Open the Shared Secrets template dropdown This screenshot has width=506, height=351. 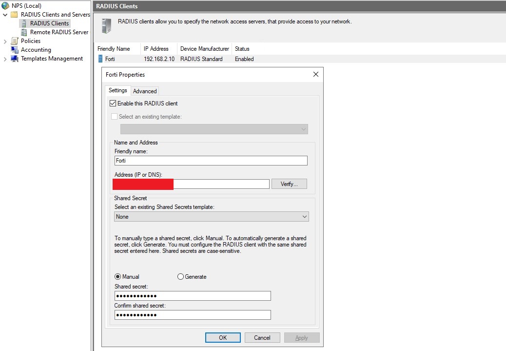click(212, 217)
